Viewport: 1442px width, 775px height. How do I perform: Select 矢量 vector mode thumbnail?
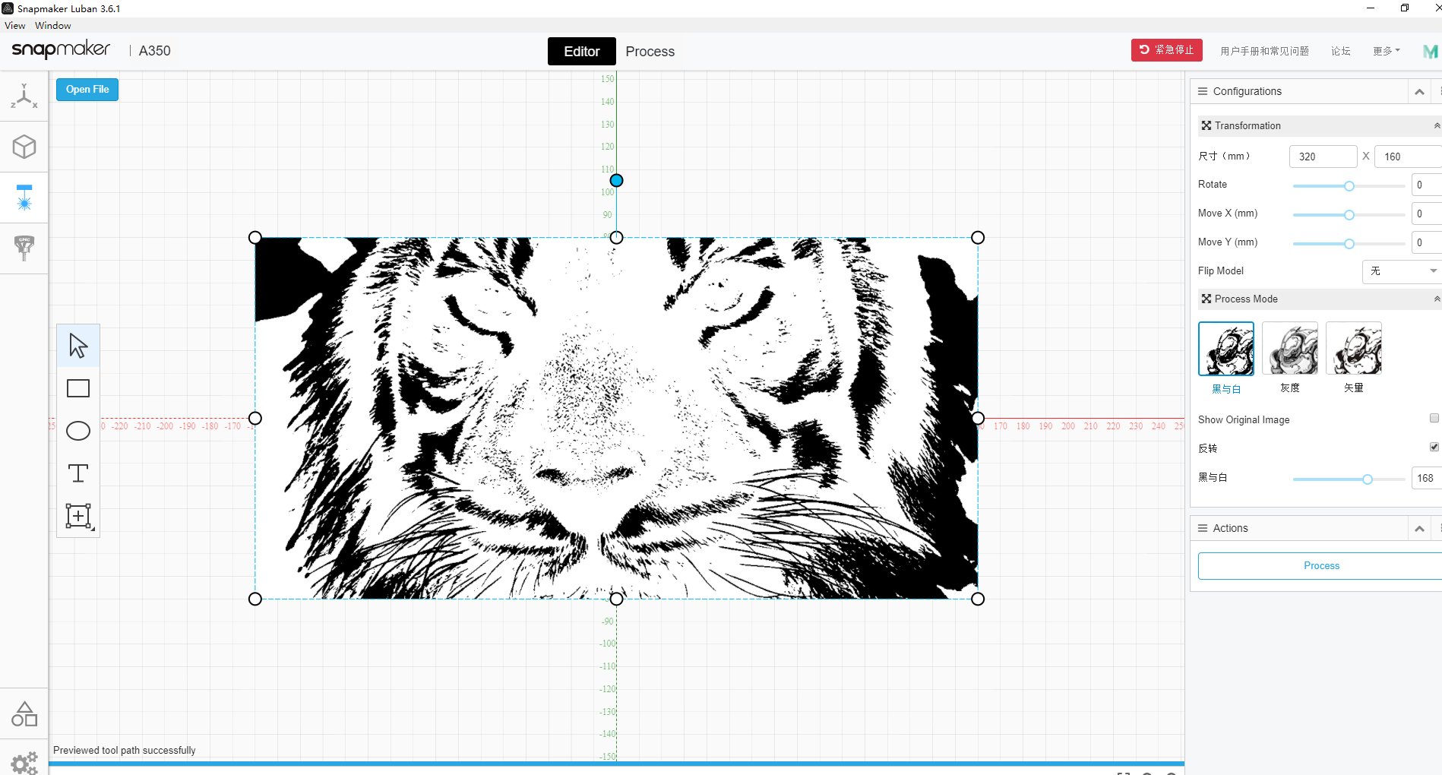point(1354,349)
